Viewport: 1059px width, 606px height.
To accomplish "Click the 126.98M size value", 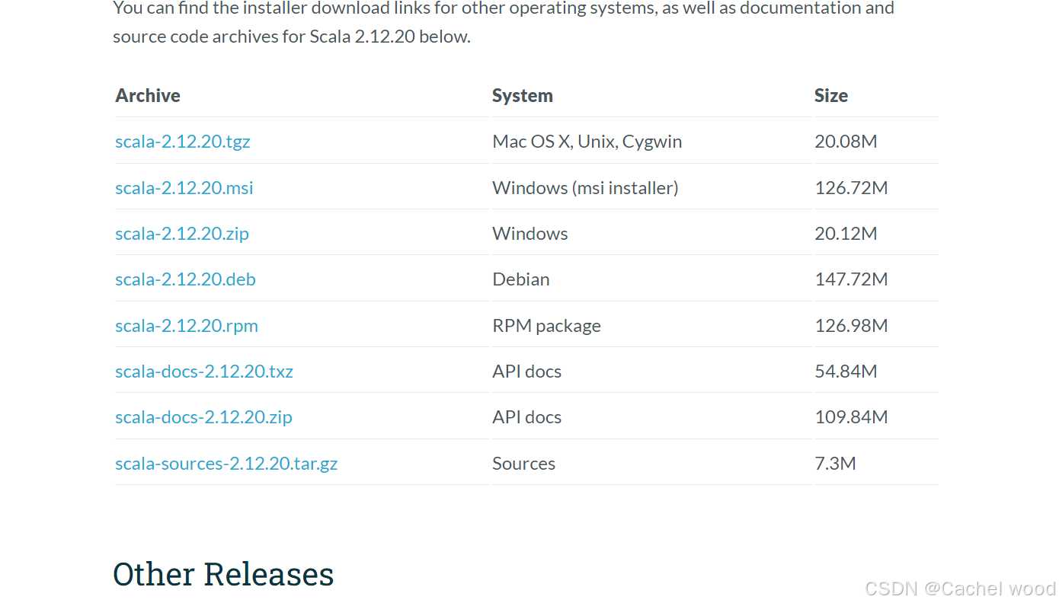I will (x=851, y=326).
